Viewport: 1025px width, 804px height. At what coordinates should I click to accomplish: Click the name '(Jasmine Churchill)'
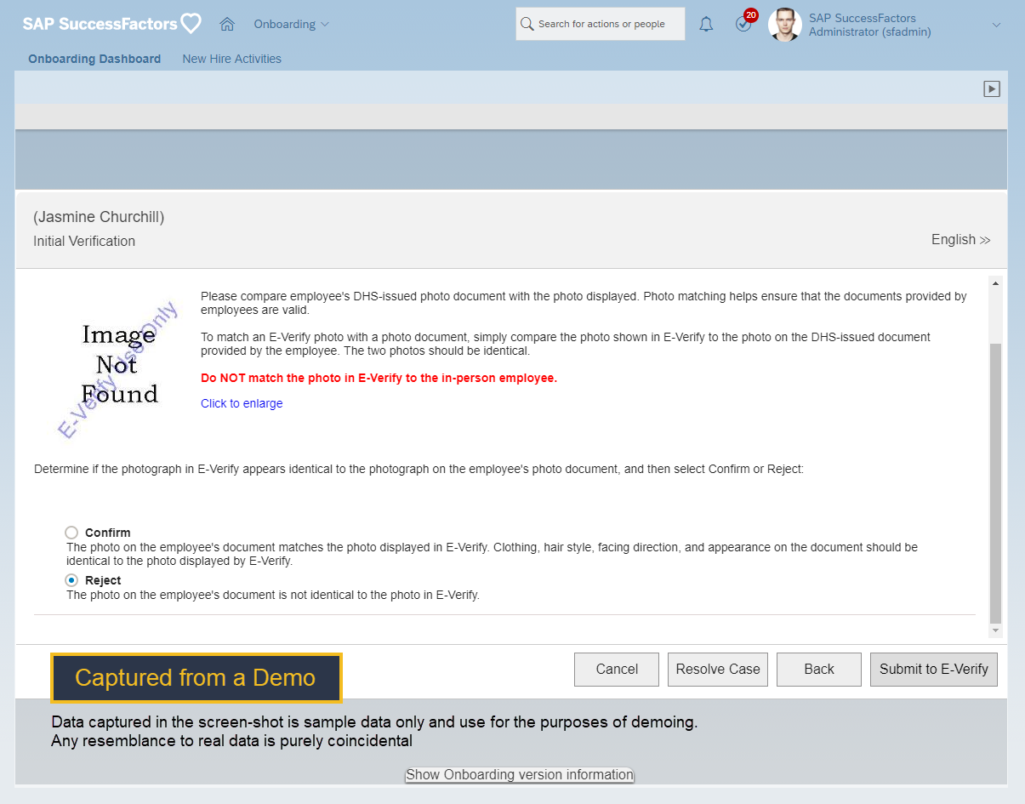click(x=99, y=217)
